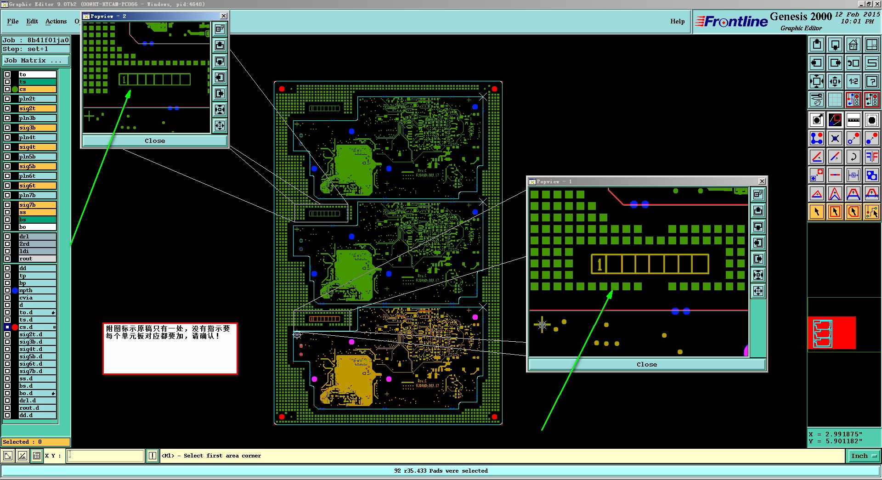Click the pan down icon in Popview 1 side toolbar
Screen dimensions: 882x480
[x=758, y=227]
